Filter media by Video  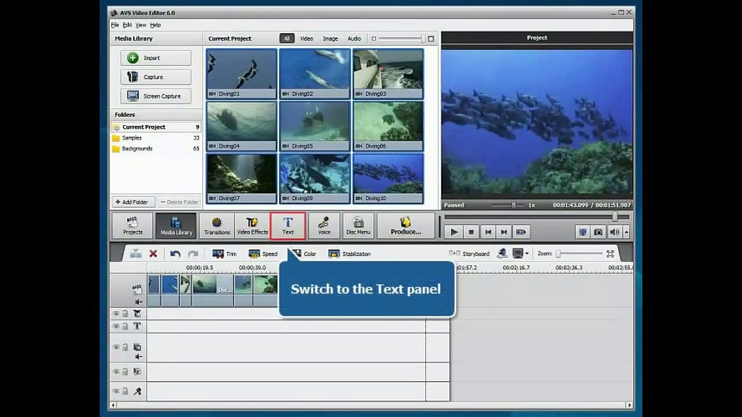pos(306,39)
